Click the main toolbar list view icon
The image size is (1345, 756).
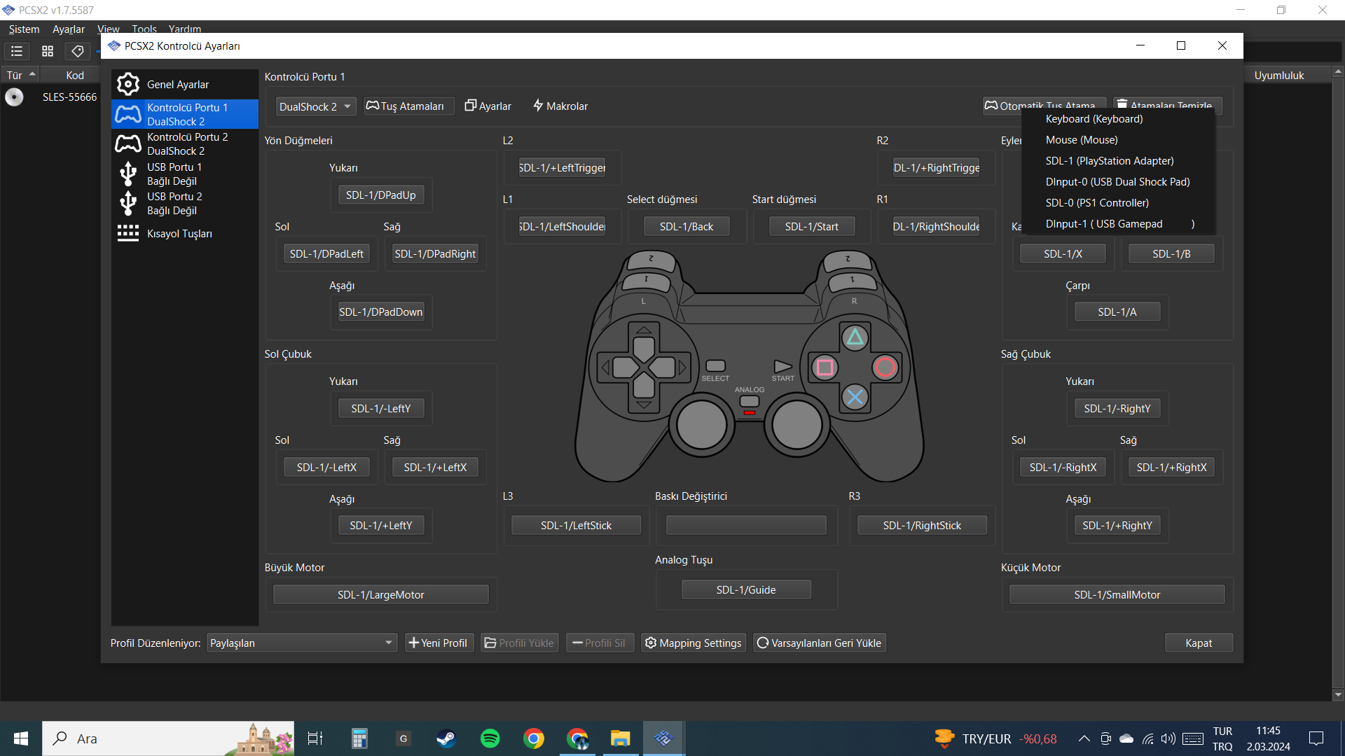[x=17, y=51]
